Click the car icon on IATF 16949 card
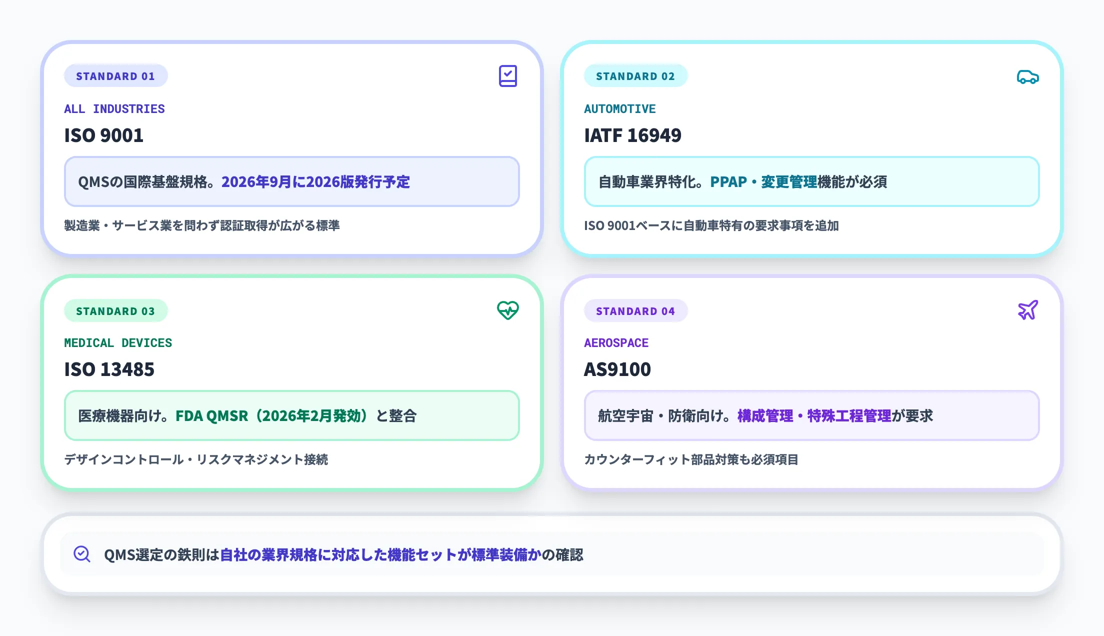 [1027, 77]
